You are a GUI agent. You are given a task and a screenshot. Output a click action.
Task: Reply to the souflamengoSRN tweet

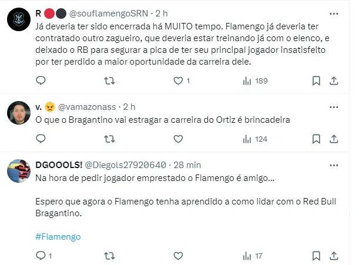click(x=41, y=80)
